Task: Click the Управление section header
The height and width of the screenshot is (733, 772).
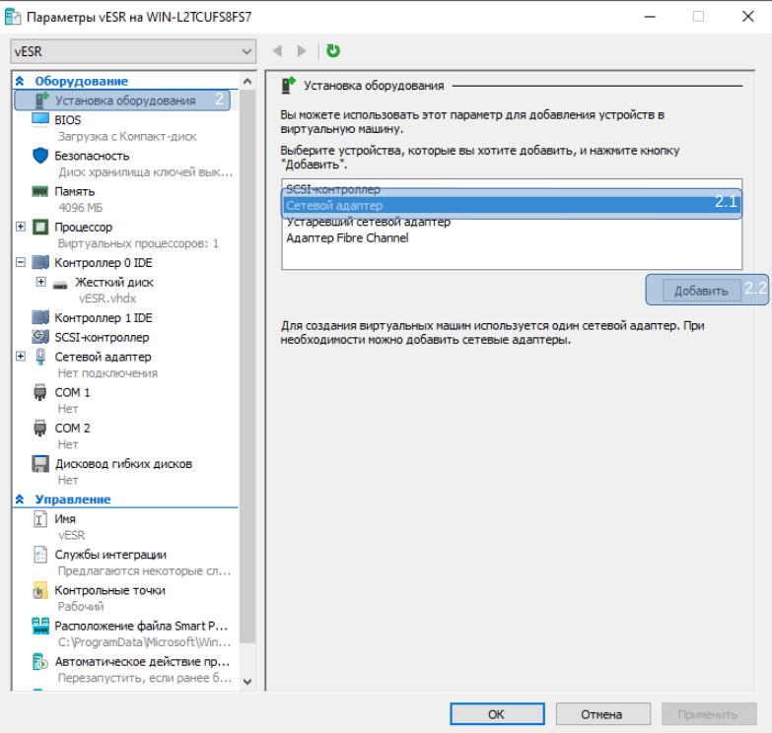Action: [x=73, y=500]
